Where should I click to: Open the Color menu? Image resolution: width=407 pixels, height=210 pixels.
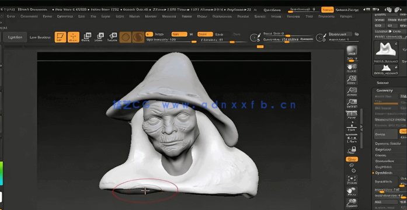coord(11,16)
